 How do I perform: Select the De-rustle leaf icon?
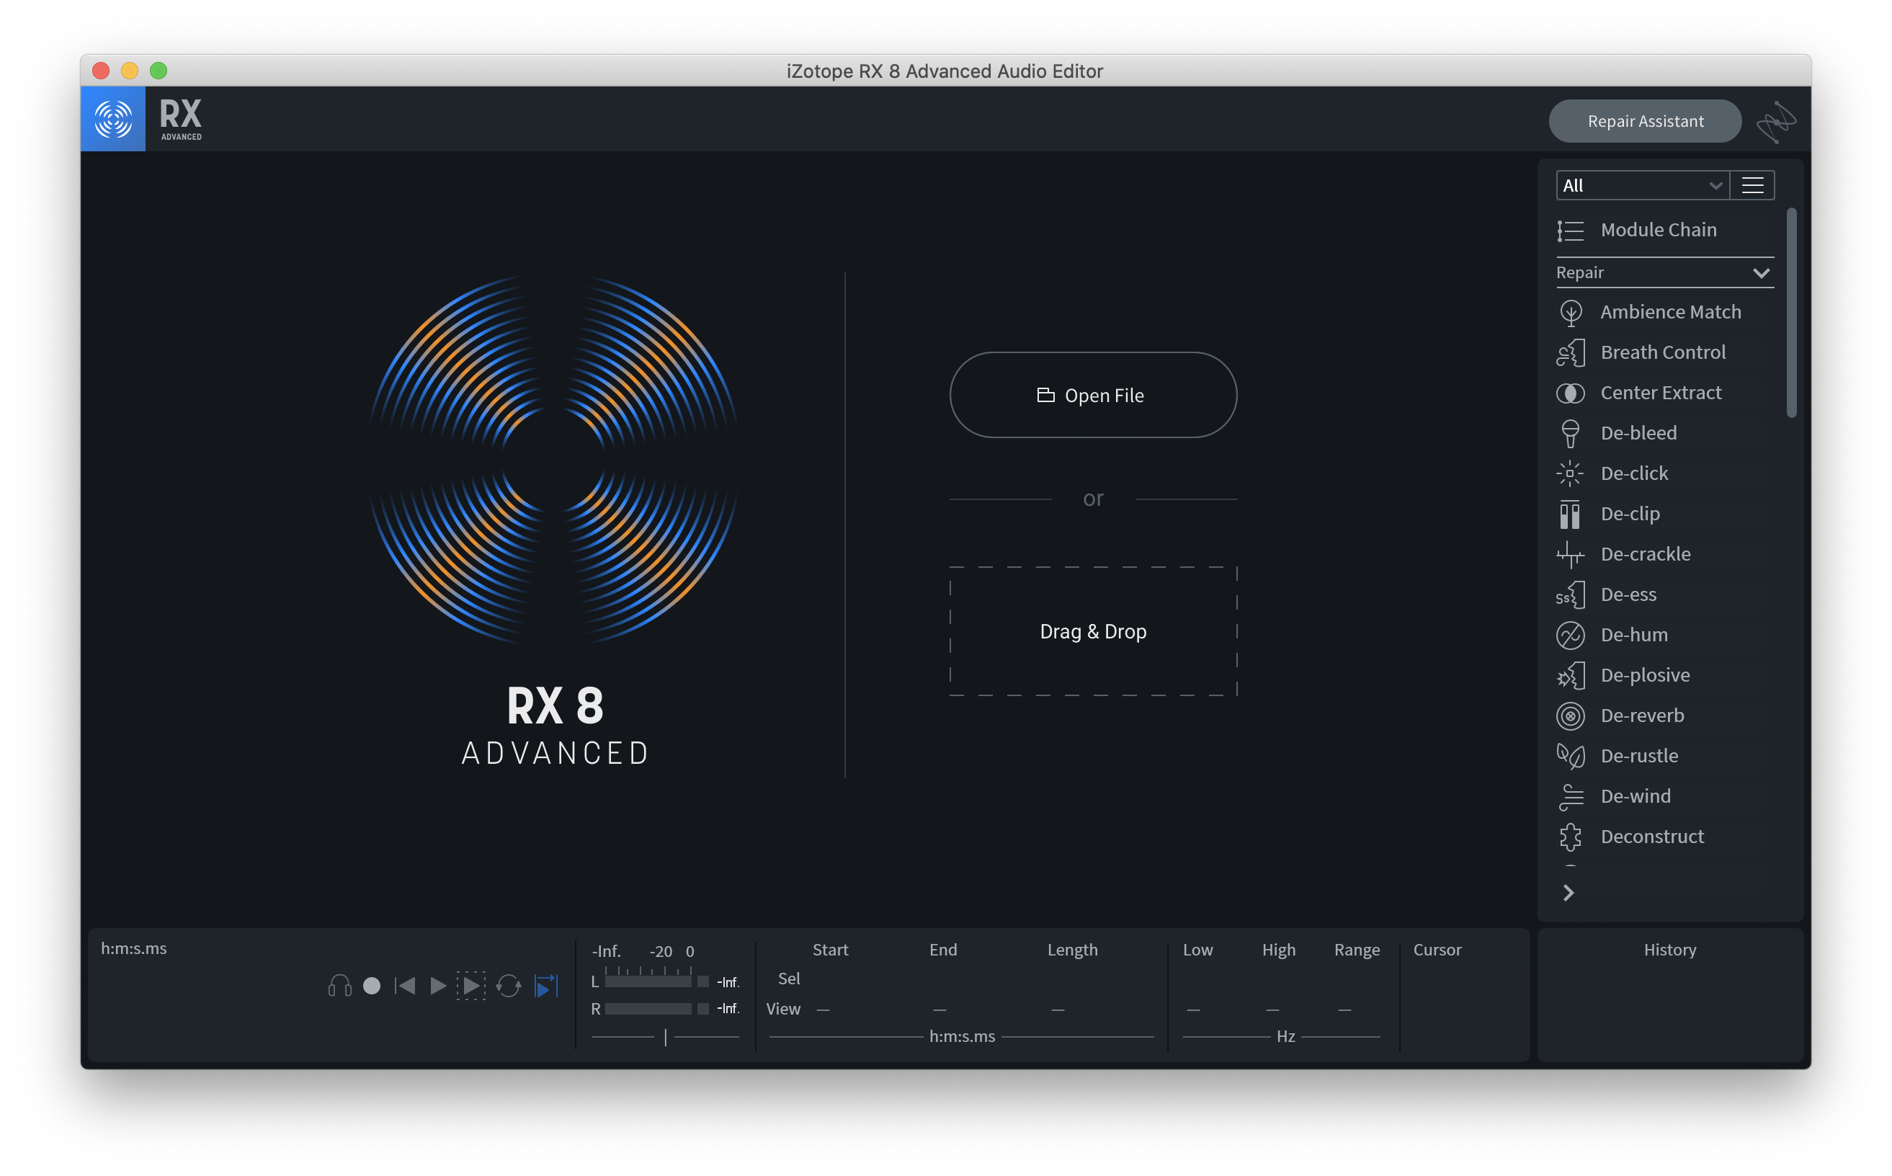[1570, 757]
